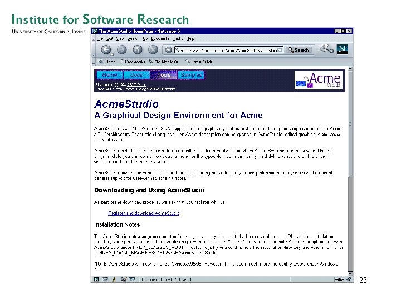The height and width of the screenshot is (300, 401).
Task: Open the View menu
Action: click(x=120, y=38)
